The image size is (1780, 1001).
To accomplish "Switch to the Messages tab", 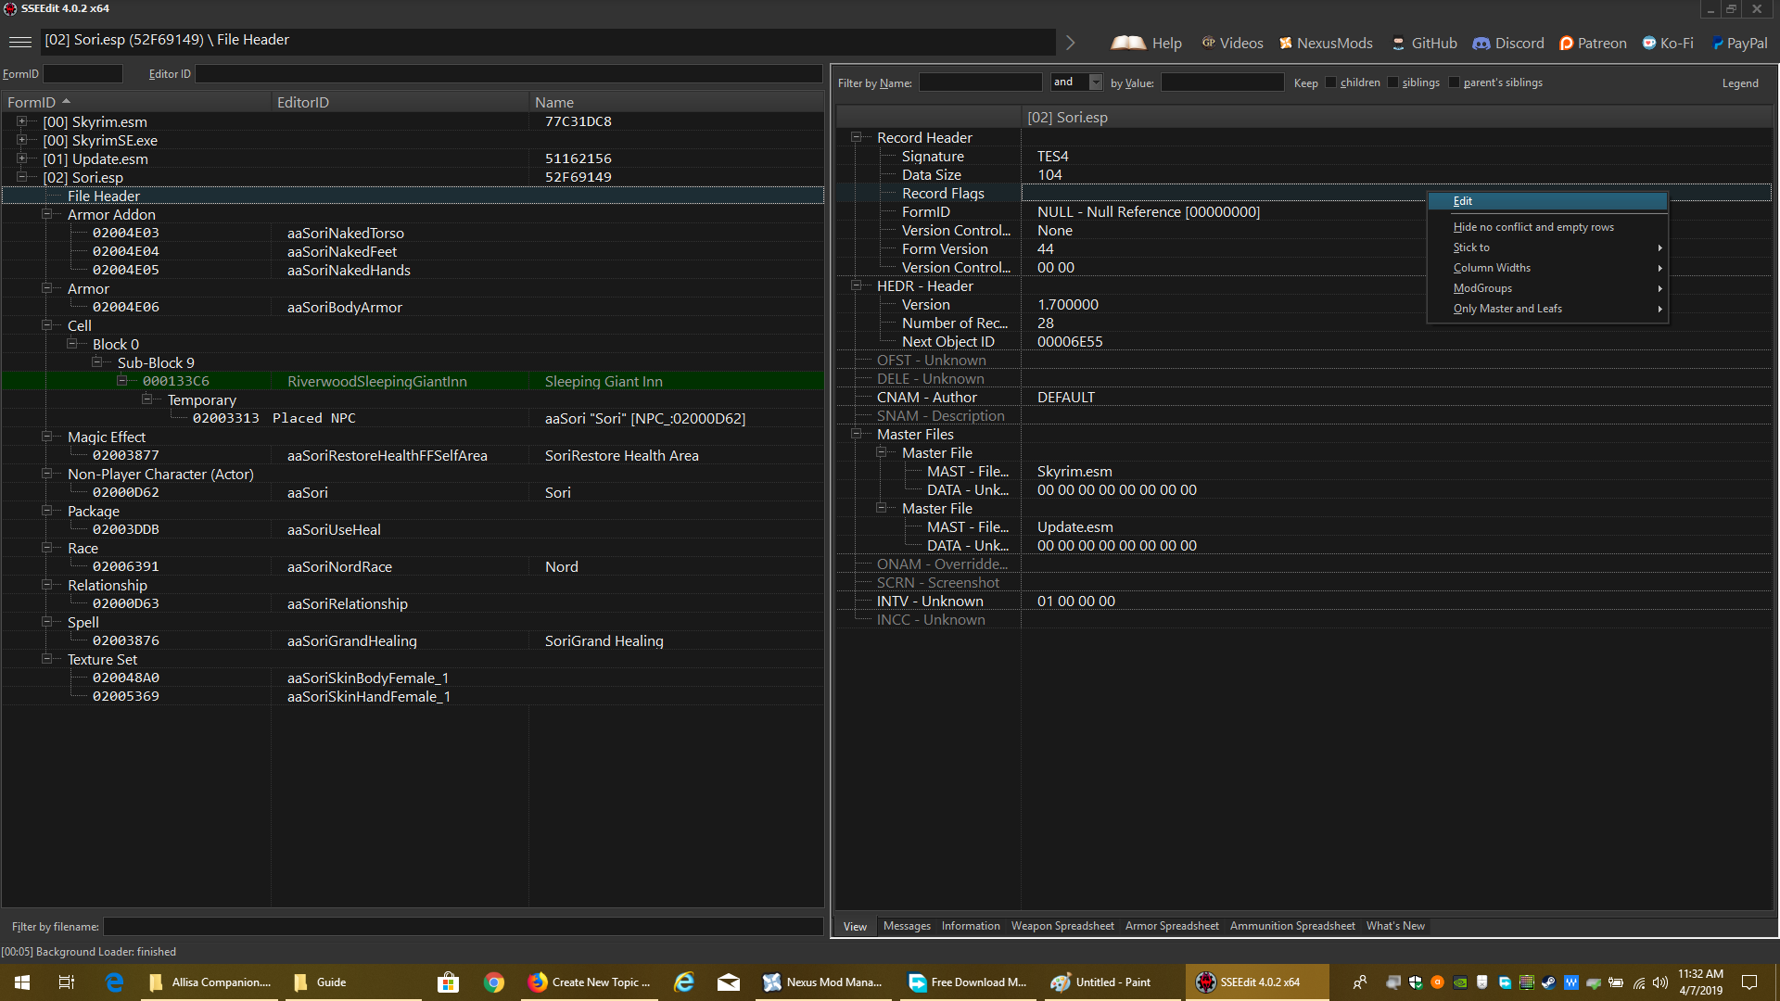I will coord(907,926).
